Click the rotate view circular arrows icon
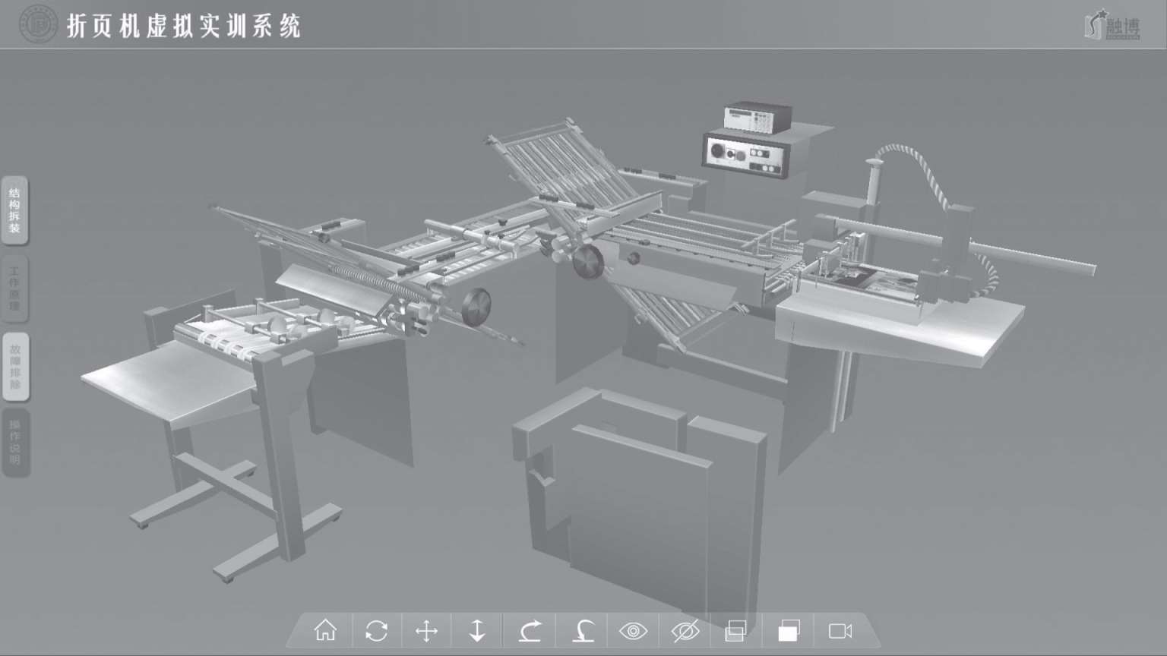 [x=376, y=631]
